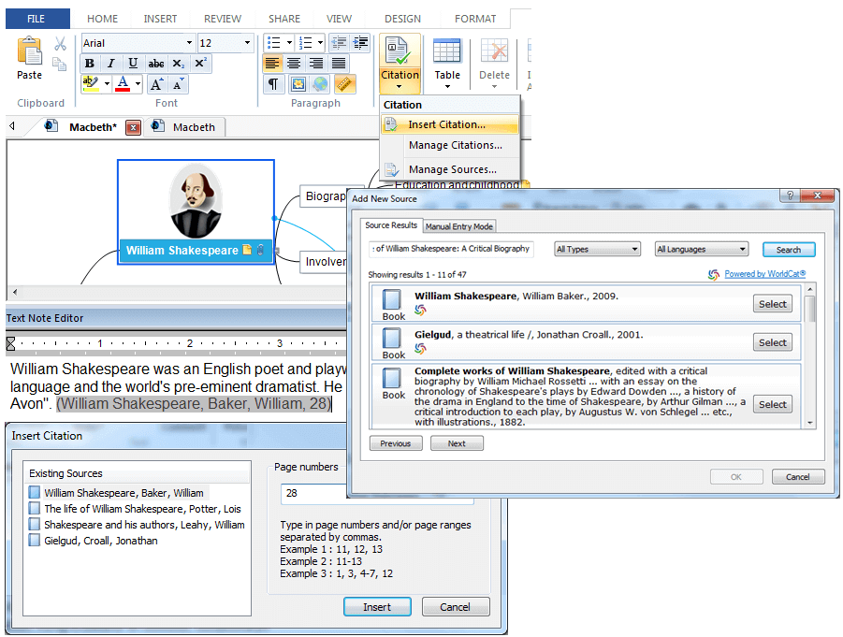Open the font color dropdown arrow
Screen dimensions: 843x637
tap(138, 84)
